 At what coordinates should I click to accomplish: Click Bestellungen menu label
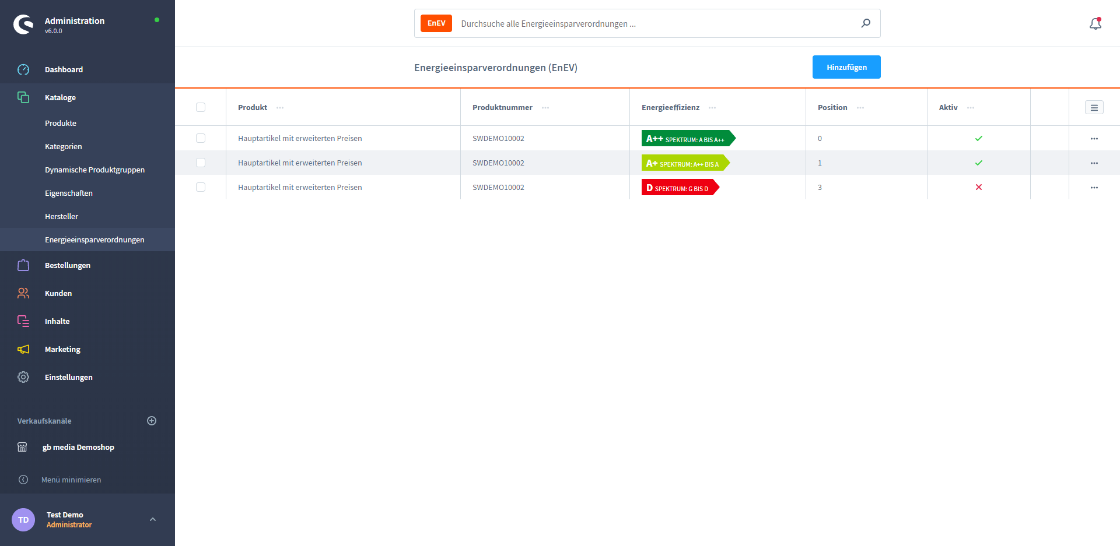(x=68, y=265)
